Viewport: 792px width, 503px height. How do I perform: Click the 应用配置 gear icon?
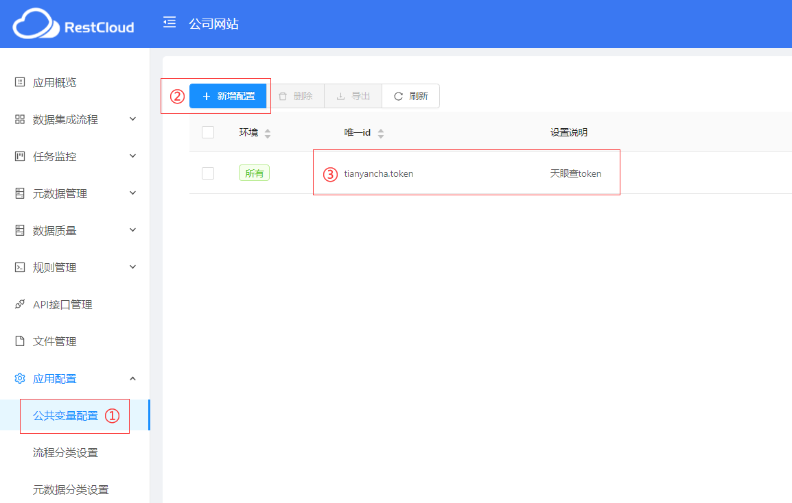(x=20, y=378)
